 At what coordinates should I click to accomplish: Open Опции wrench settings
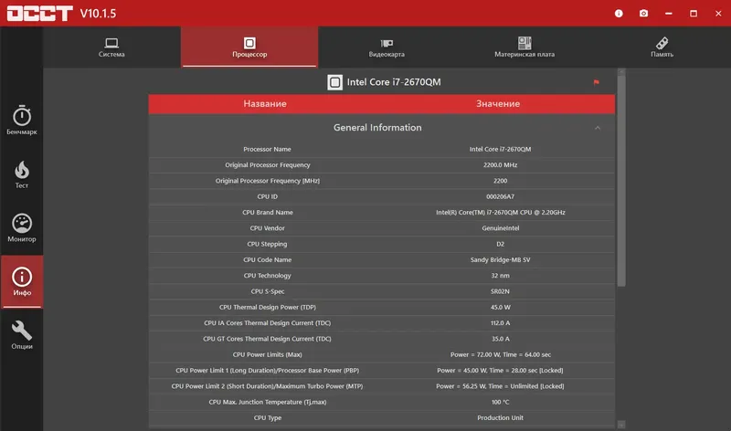click(21, 335)
